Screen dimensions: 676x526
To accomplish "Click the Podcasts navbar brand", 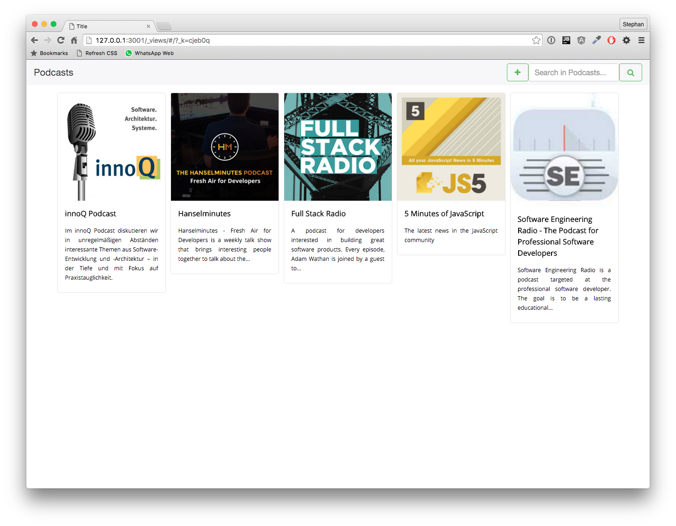I will [54, 72].
